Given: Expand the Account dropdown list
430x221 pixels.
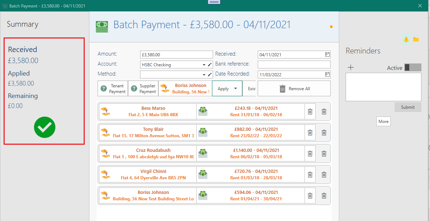Looking at the screenshot, I should point(204,65).
